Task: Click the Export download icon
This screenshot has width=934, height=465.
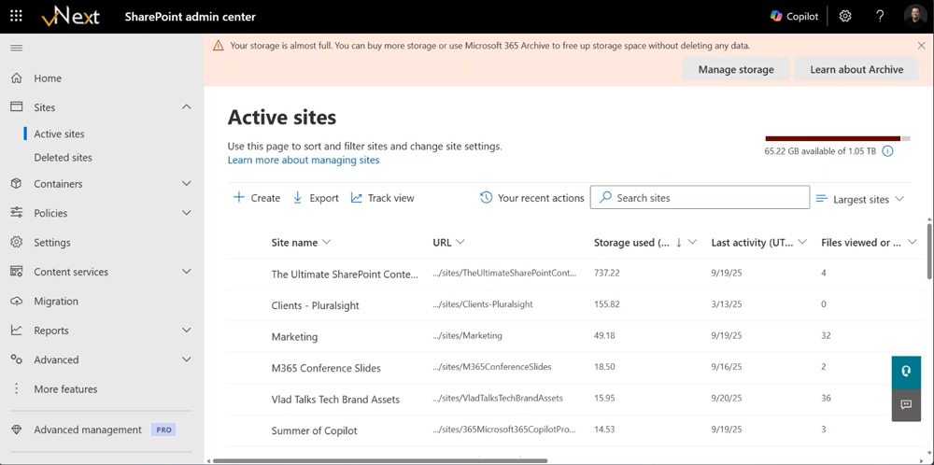Action: pyautogui.click(x=298, y=198)
